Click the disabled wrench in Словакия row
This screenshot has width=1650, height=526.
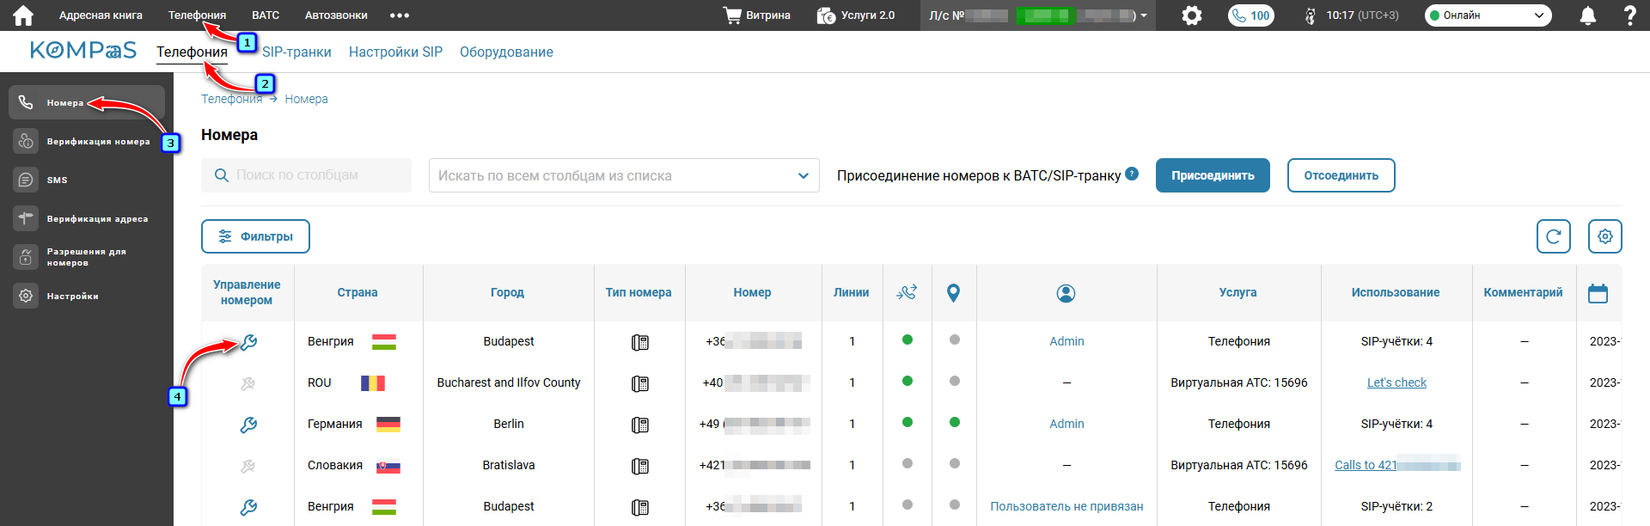pyautogui.click(x=248, y=466)
